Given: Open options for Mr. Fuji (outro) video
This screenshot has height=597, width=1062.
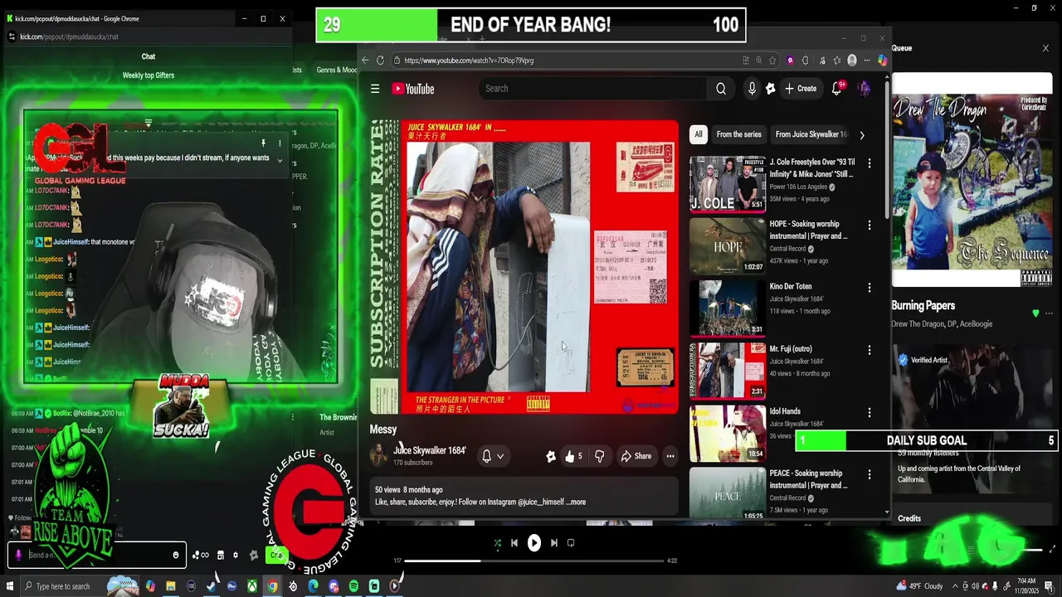Looking at the screenshot, I should 870,350.
